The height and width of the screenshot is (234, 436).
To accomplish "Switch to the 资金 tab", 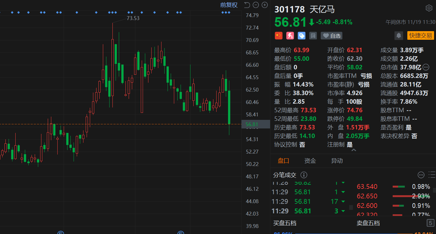I will pyautogui.click(x=310, y=161).
